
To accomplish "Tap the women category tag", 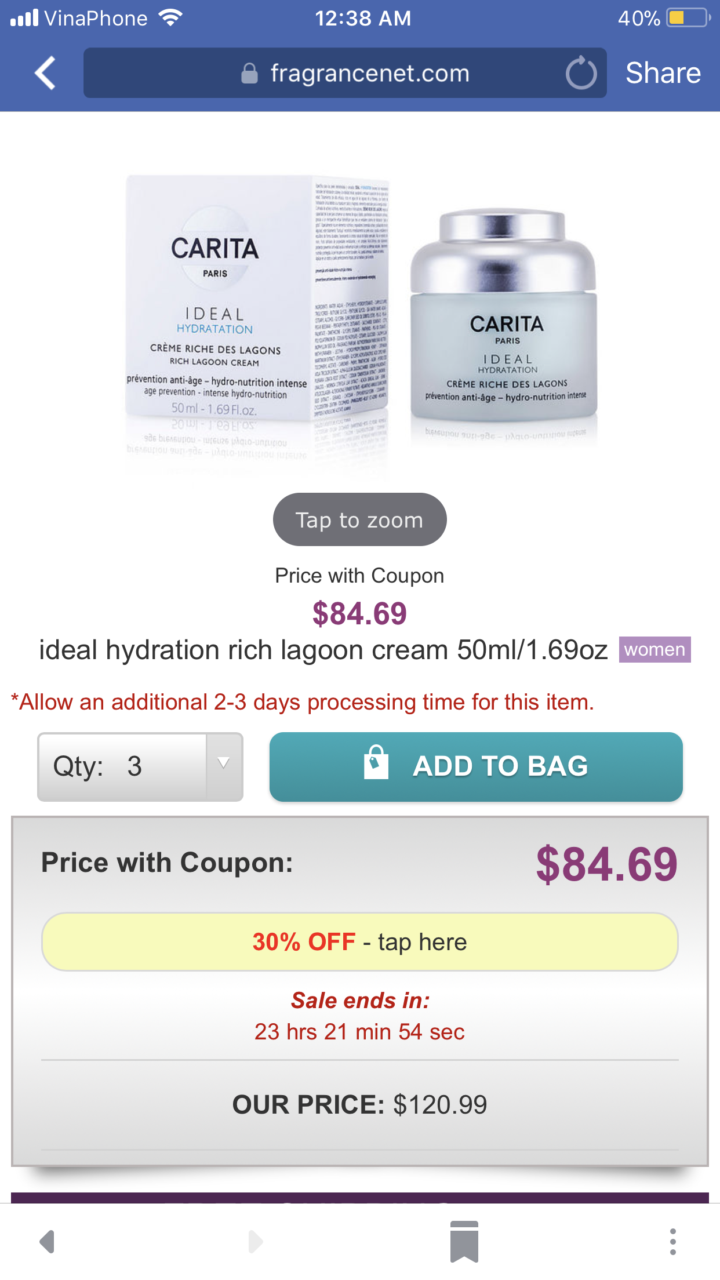I will (654, 649).
